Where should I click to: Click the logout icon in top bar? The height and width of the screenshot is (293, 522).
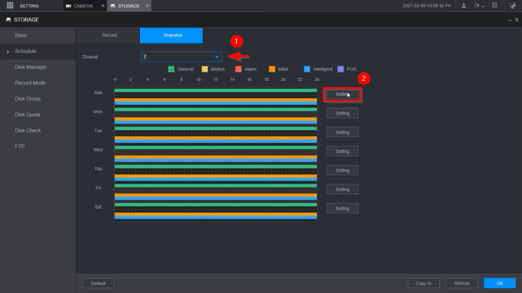[477, 5]
